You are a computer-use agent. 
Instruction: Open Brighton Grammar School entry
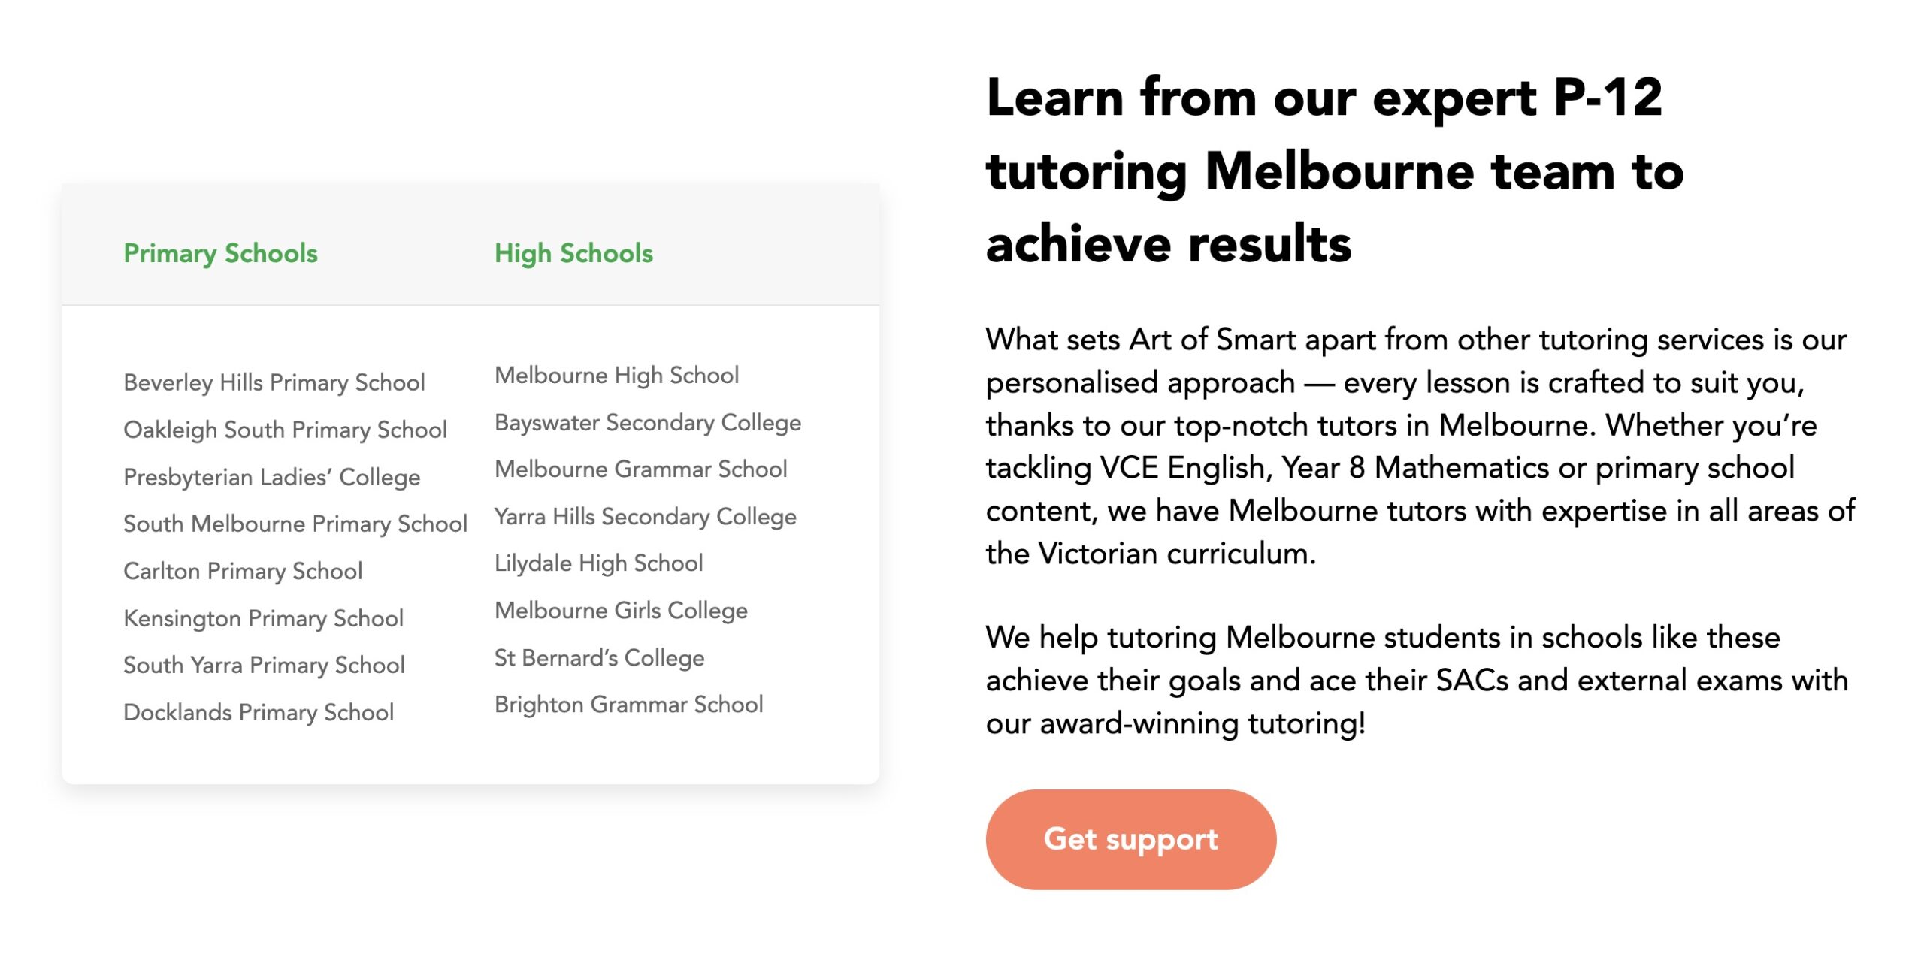tap(628, 704)
